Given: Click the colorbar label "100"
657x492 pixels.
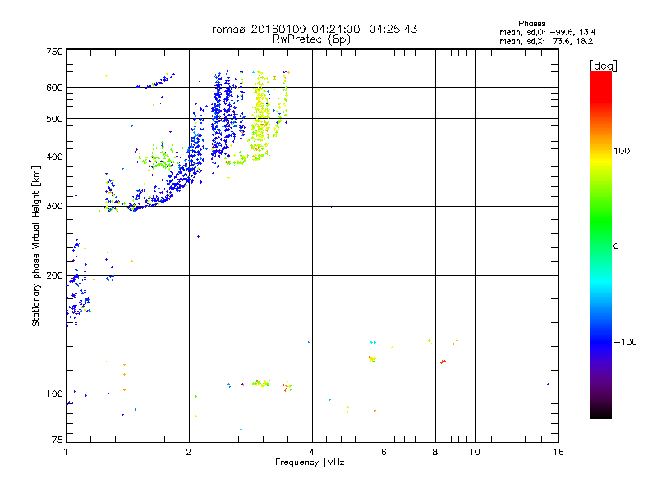Looking at the screenshot, I should coord(622,151).
